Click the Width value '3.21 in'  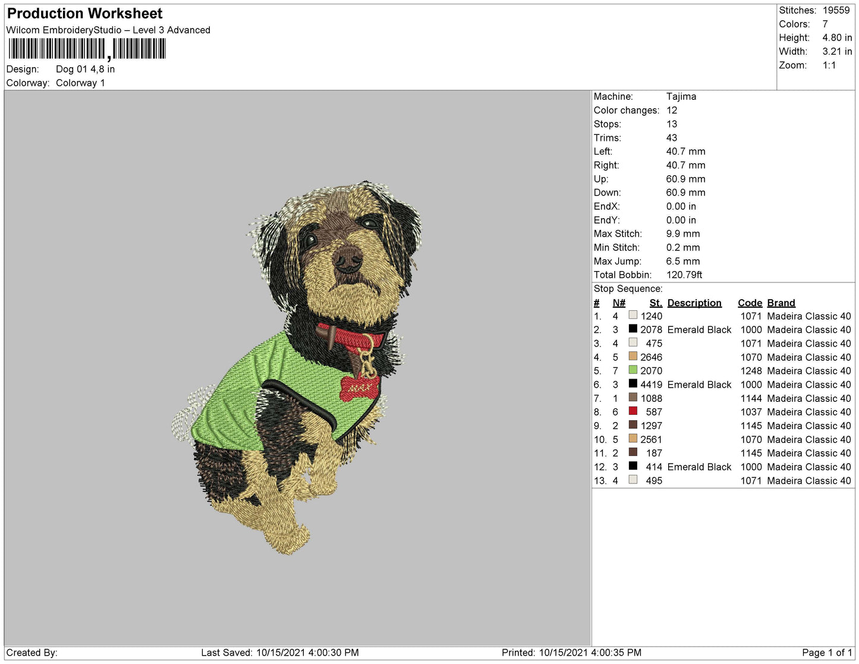(837, 51)
